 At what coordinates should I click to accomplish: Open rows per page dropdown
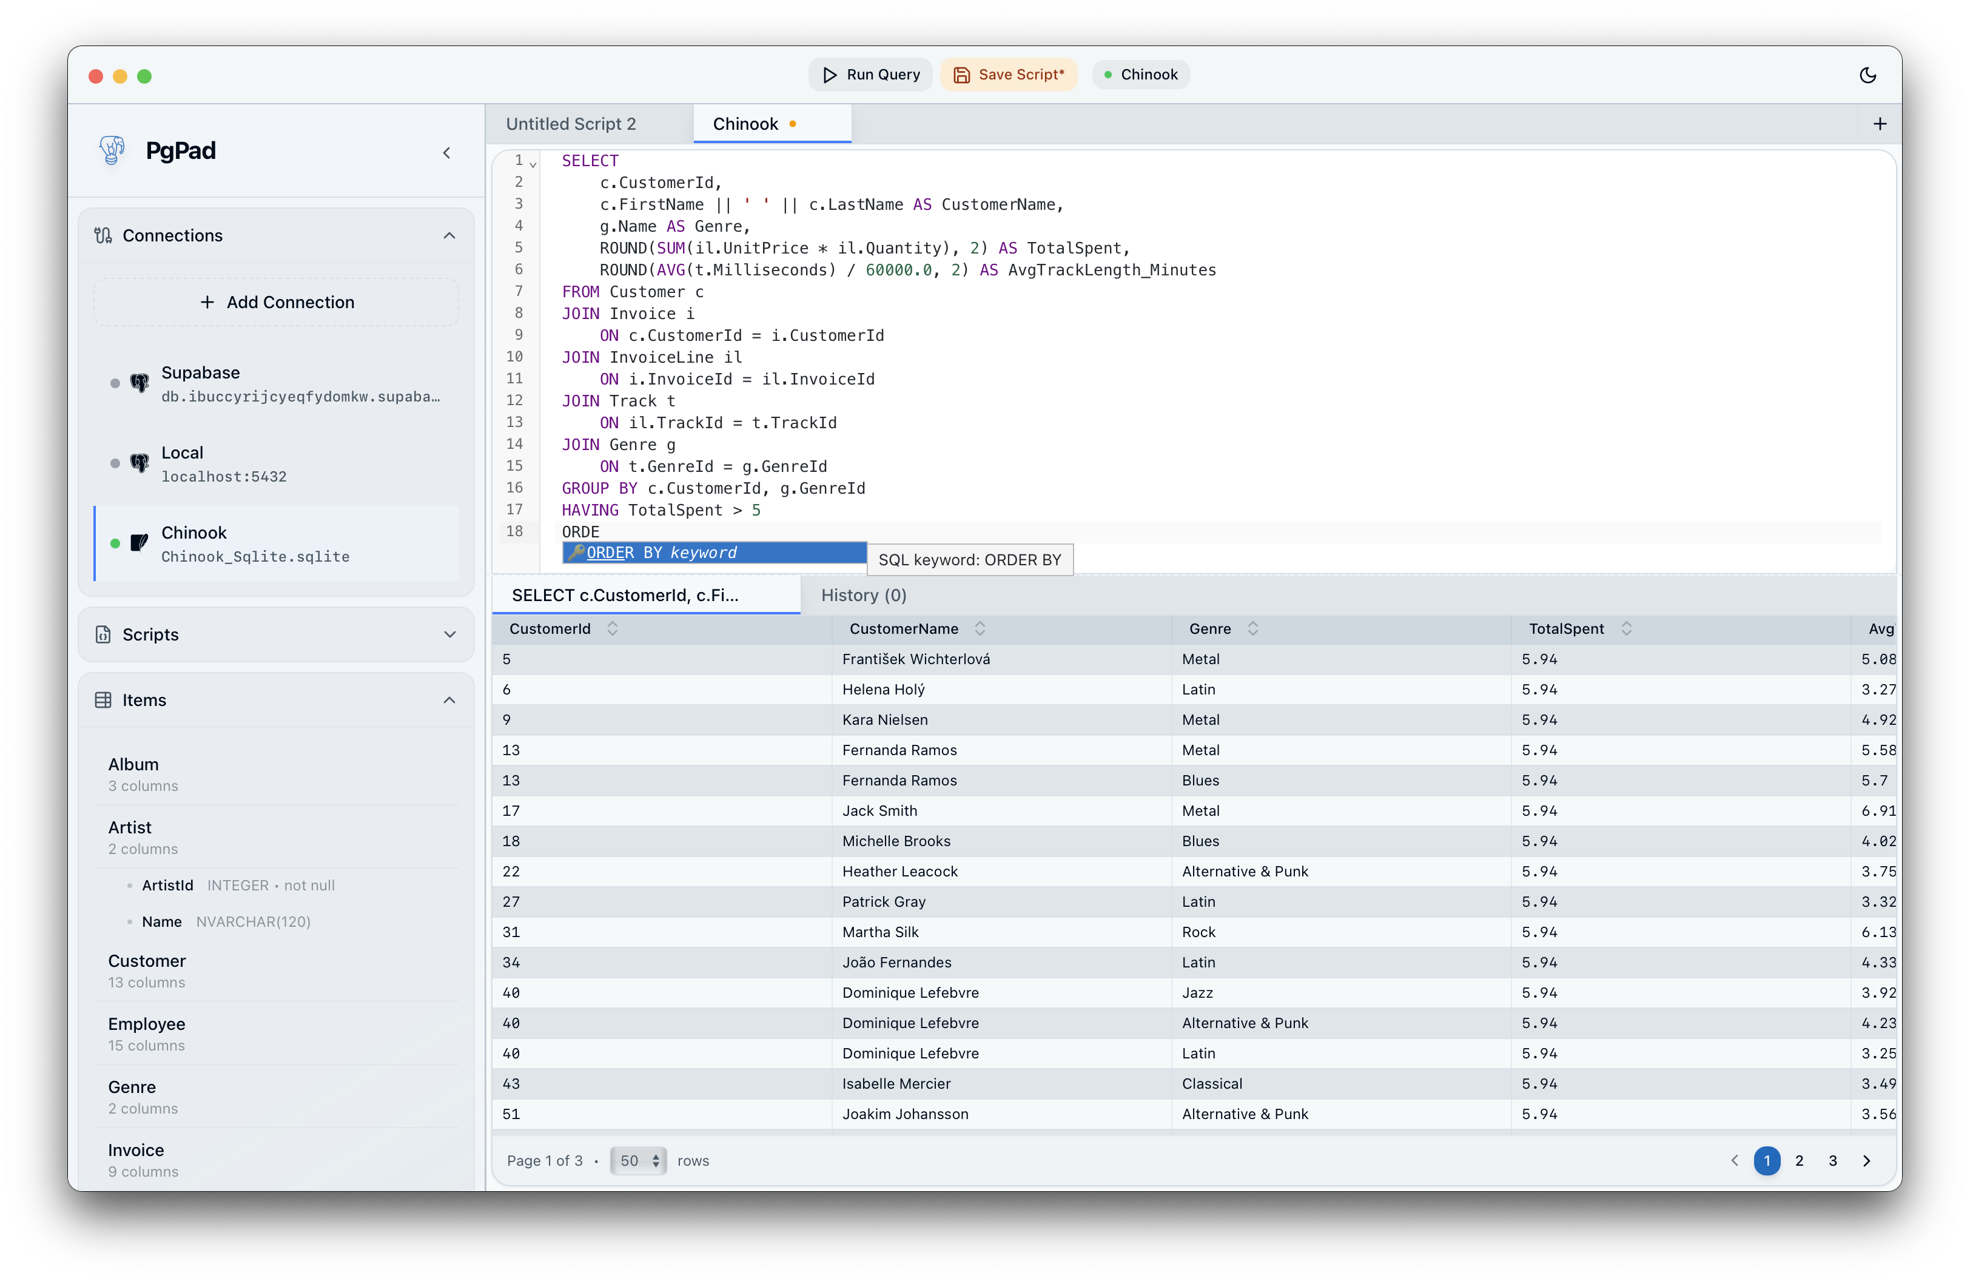[x=638, y=1161]
